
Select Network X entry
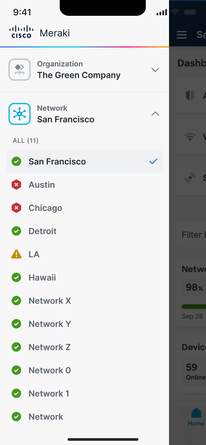tap(50, 301)
